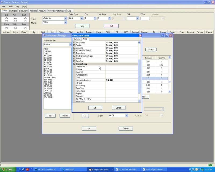Edit the InteractiveBrokers symbol map value SGXNK
The width and height of the screenshot is (215, 172).
pos(121,80)
